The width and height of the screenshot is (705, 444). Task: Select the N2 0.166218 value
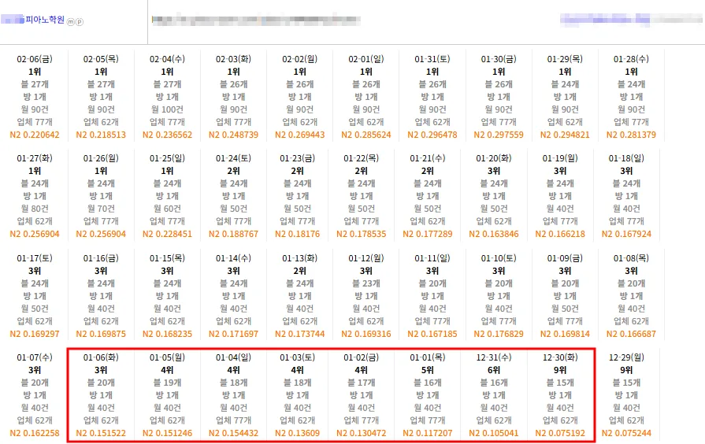[x=560, y=234]
